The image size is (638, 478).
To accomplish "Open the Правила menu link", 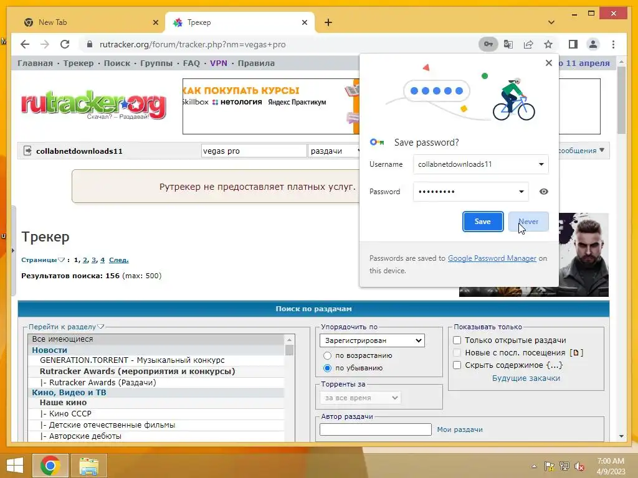I will coord(256,63).
